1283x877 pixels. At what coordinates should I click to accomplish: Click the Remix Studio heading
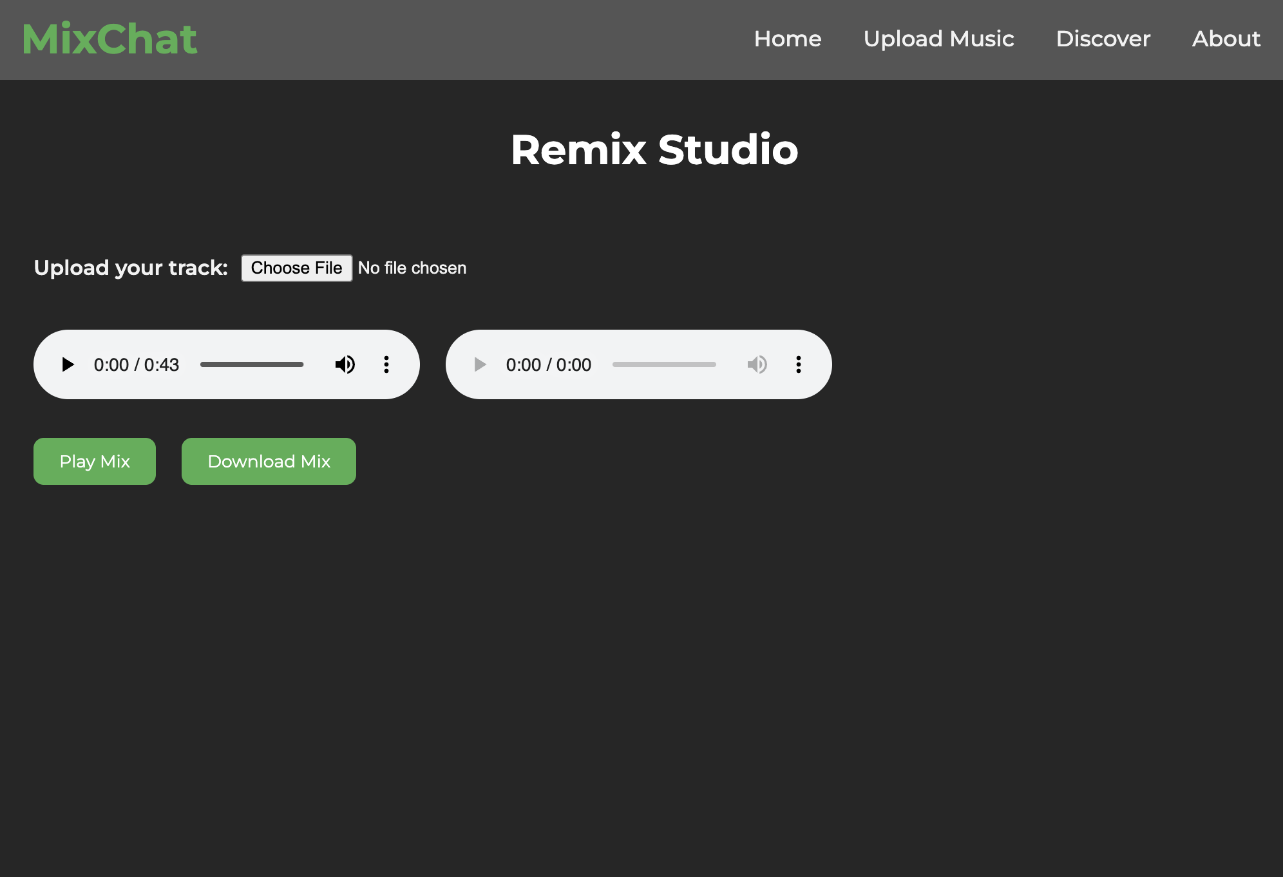click(654, 149)
